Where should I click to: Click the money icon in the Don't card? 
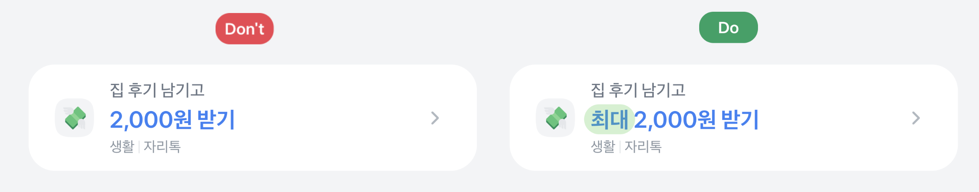pos(74,118)
